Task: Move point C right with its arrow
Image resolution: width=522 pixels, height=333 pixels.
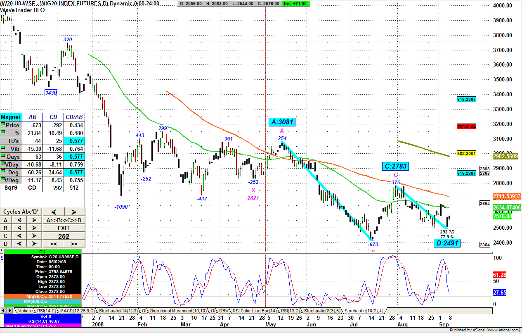Action: [34, 236]
